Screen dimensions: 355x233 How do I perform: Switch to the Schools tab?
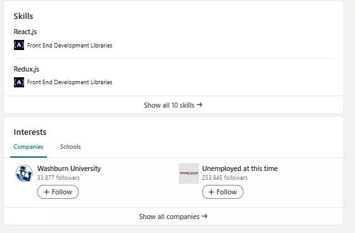pos(70,147)
